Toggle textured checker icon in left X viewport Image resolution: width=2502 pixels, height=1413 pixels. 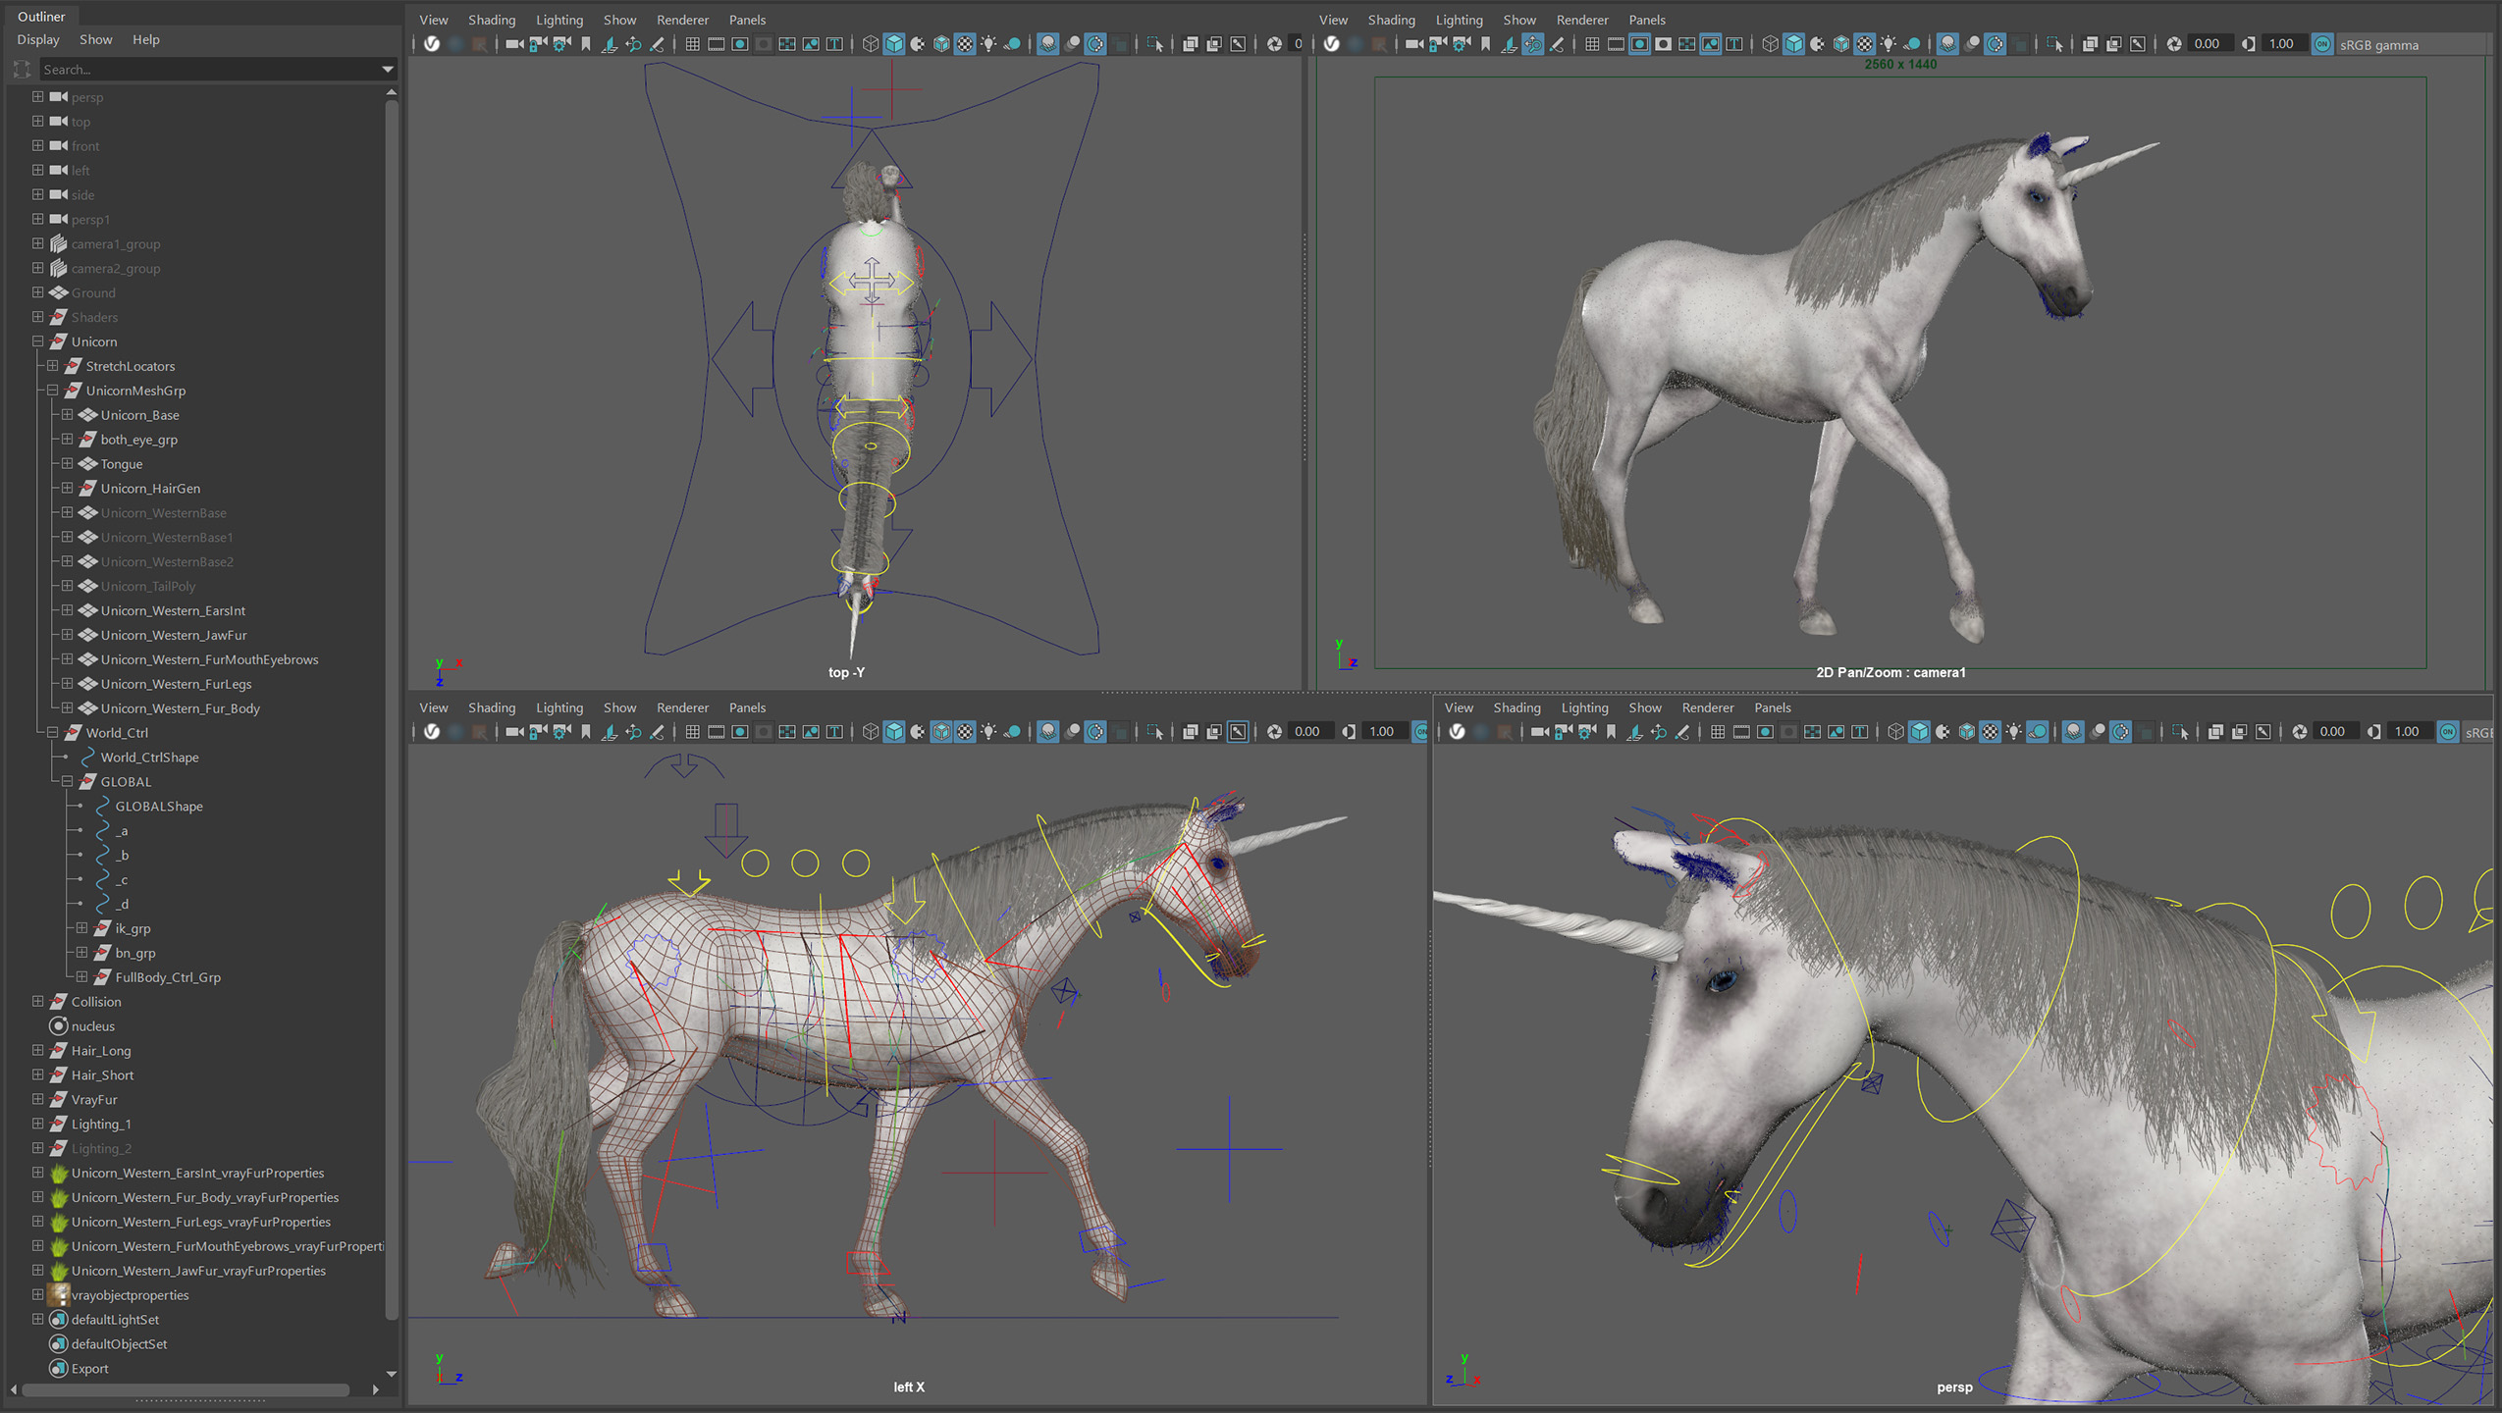965,732
